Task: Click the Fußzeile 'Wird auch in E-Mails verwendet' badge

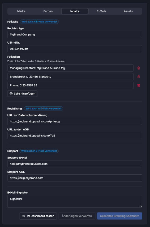Action: 39,22
